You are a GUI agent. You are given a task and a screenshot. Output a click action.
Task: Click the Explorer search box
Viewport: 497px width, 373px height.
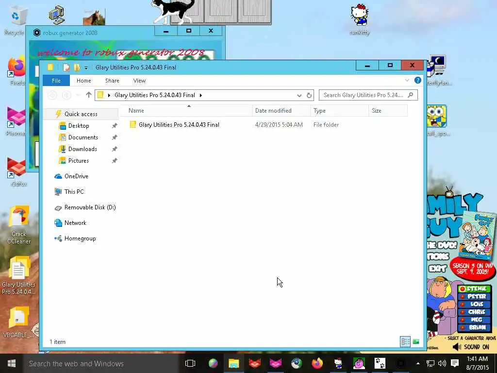pyautogui.click(x=368, y=95)
